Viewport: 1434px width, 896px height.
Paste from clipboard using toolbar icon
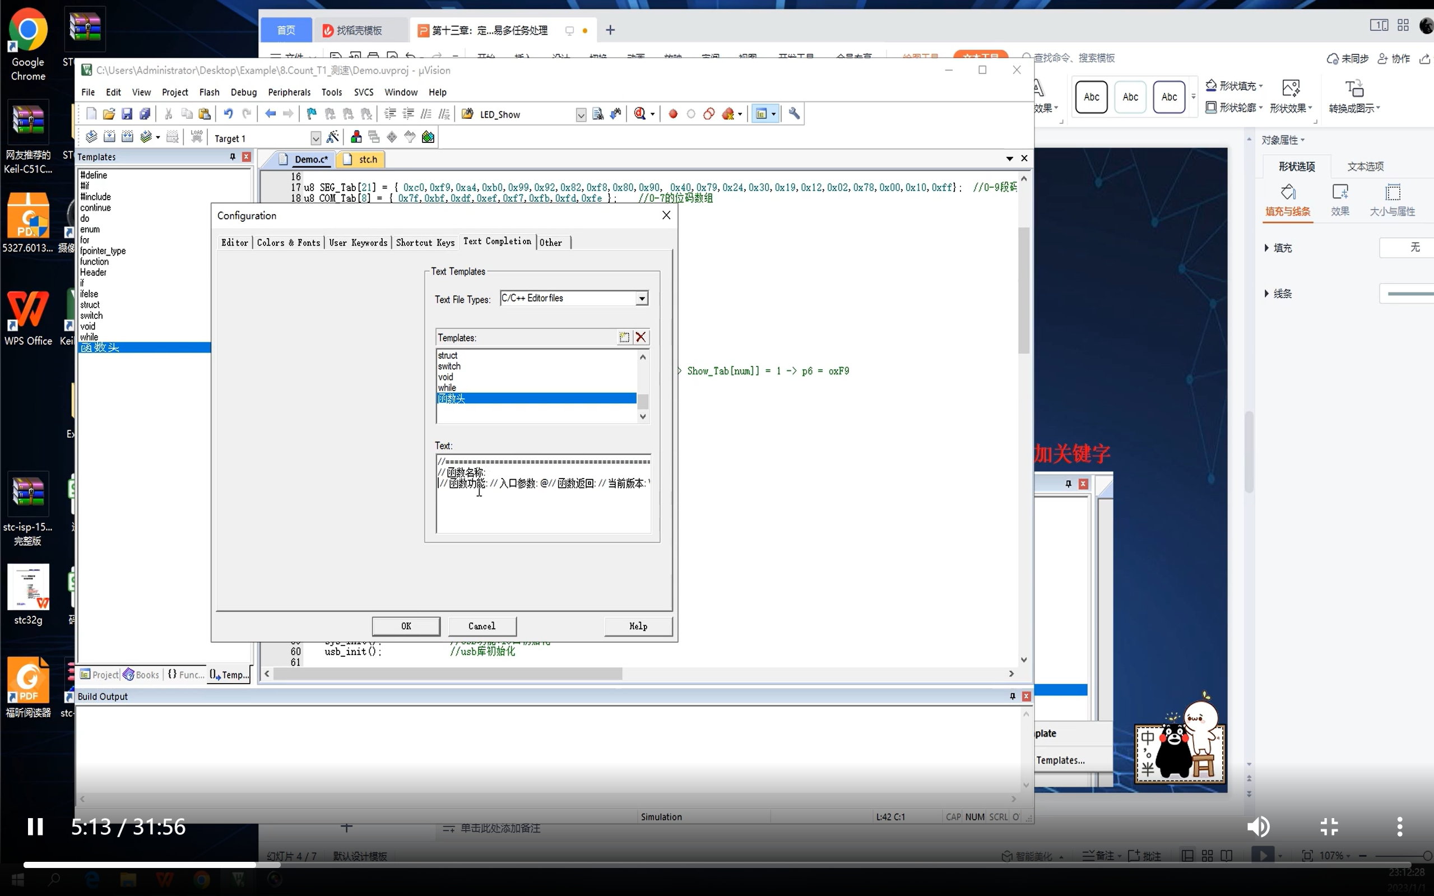205,114
